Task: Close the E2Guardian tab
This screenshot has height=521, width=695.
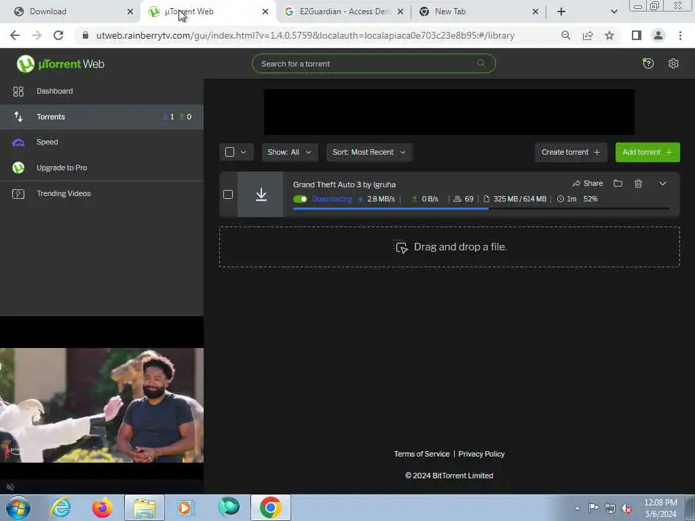Action: click(400, 12)
